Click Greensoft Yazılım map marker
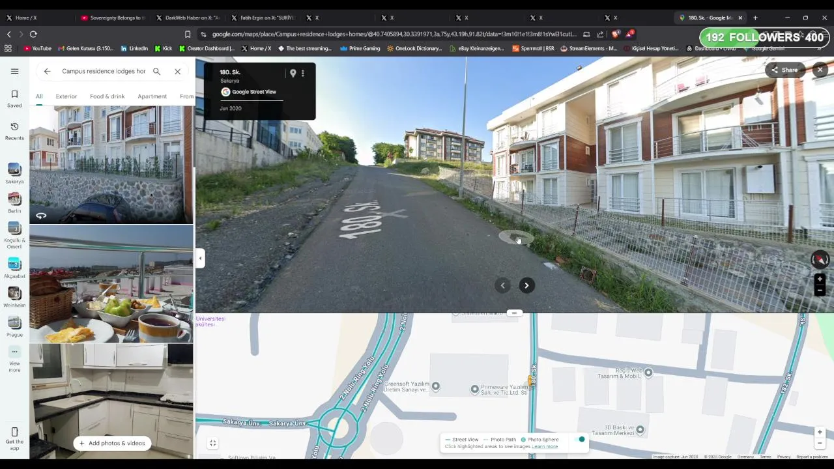Viewport: 834px width, 469px height. click(x=435, y=386)
